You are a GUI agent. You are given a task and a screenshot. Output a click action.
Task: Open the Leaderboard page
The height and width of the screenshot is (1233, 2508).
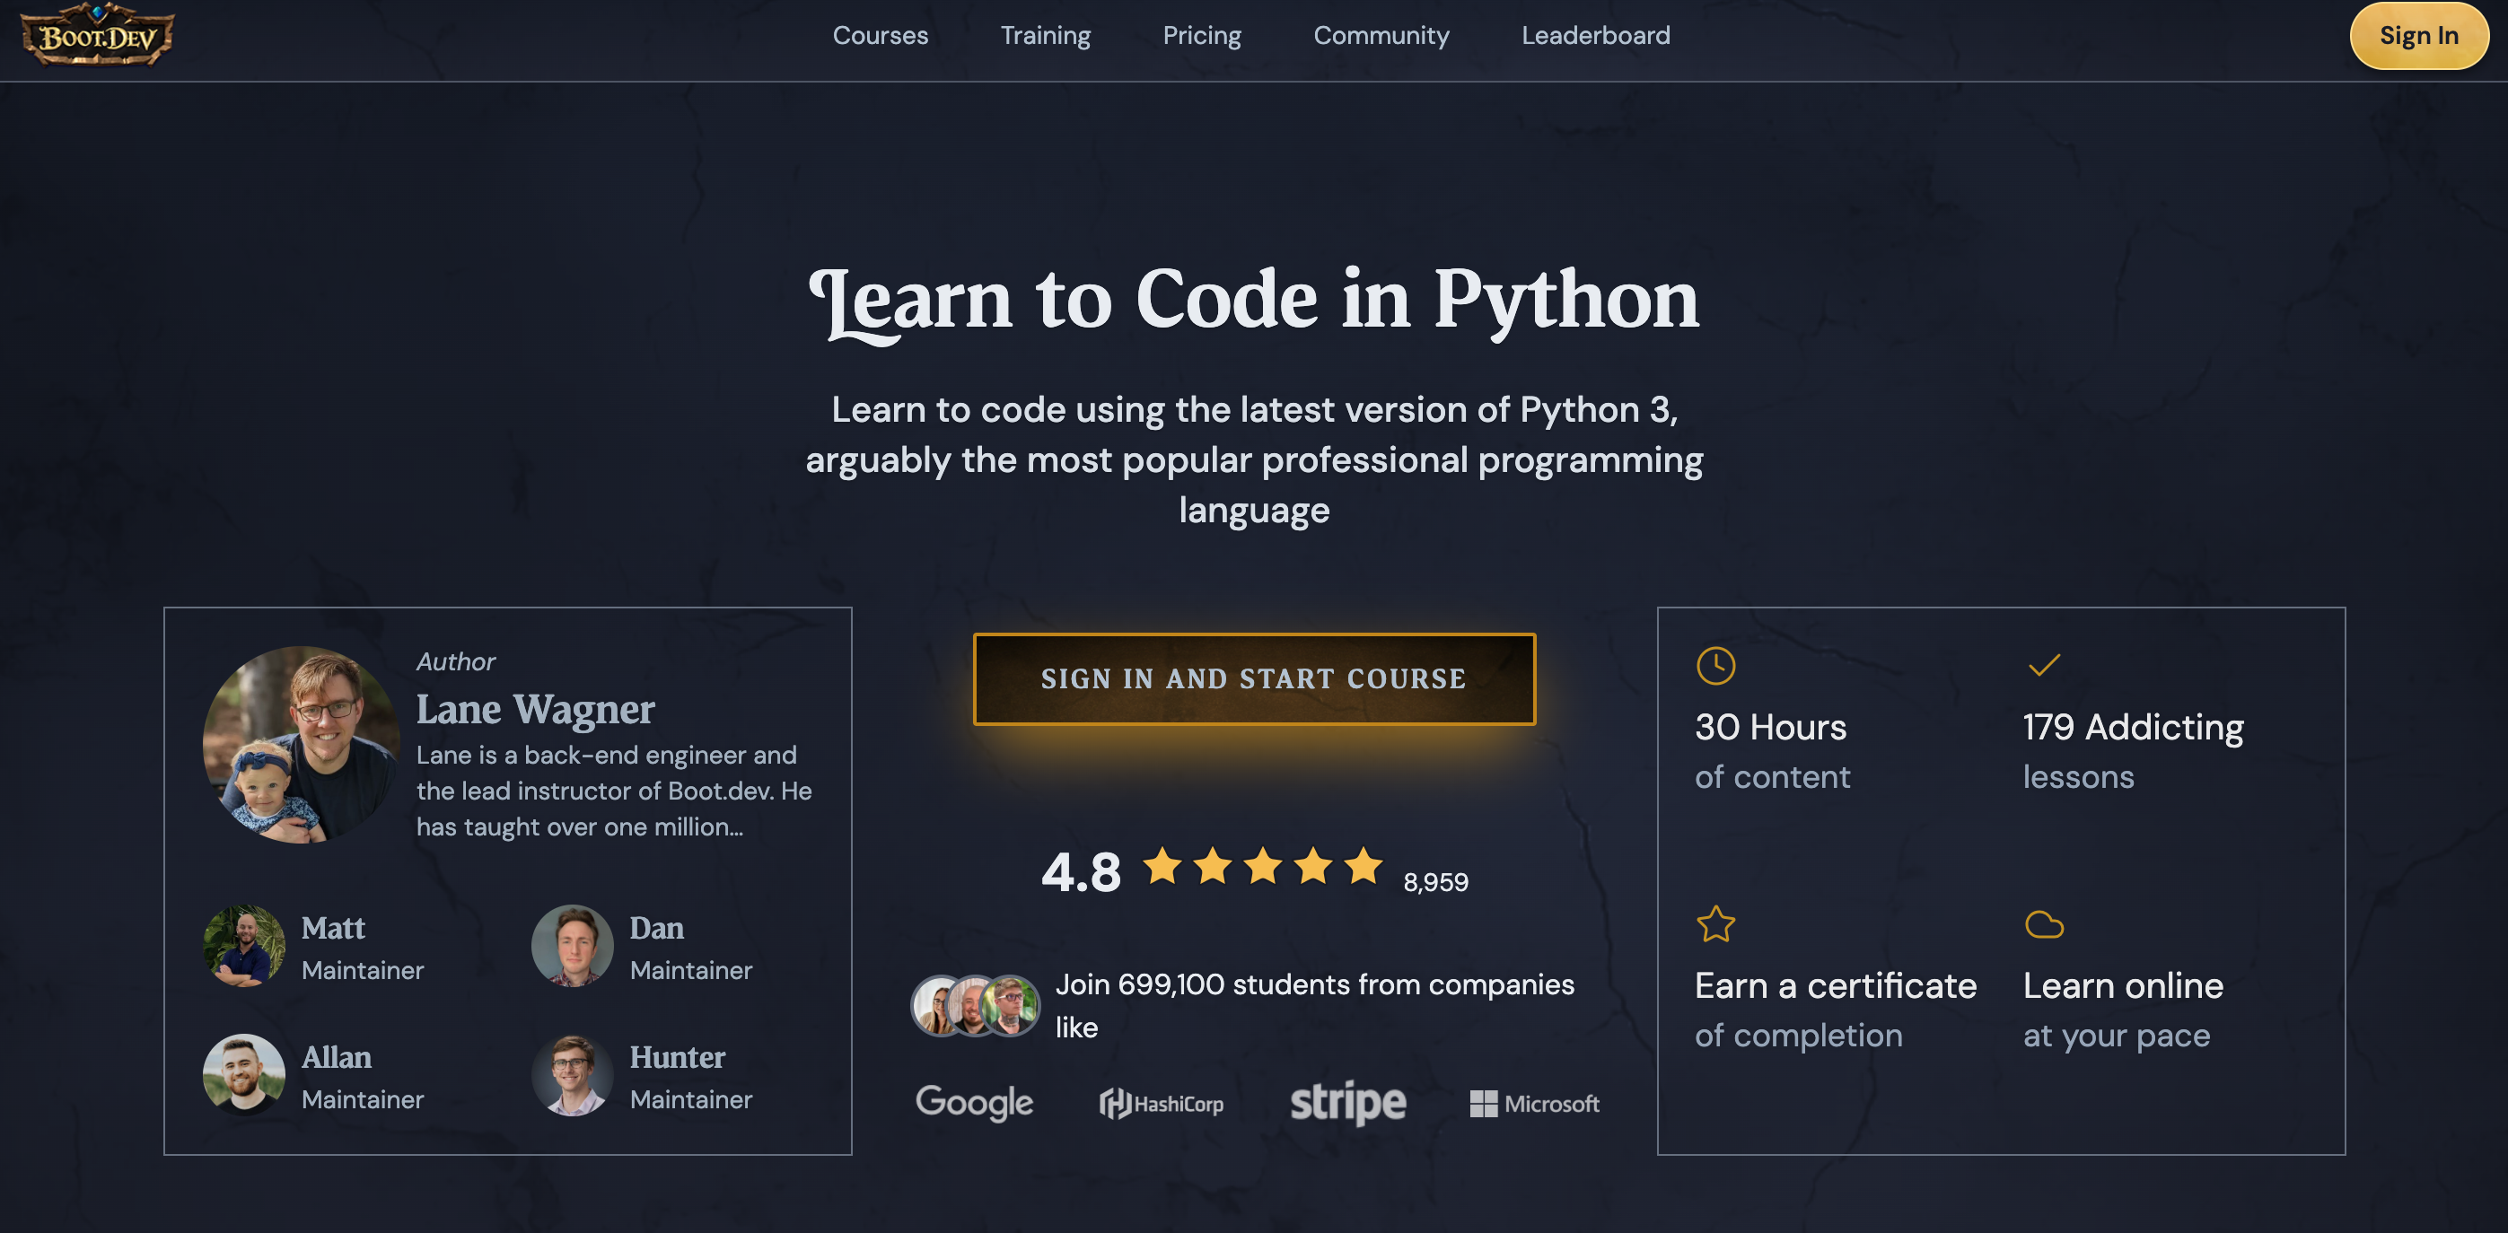click(1595, 36)
